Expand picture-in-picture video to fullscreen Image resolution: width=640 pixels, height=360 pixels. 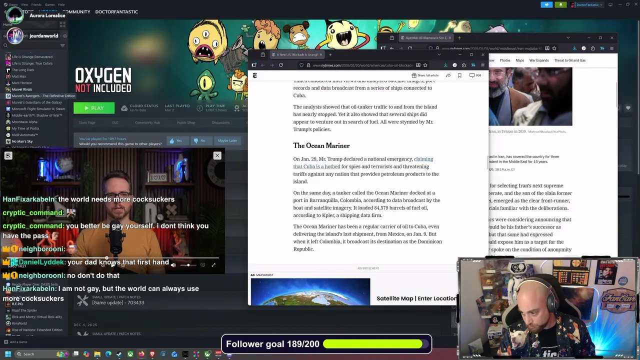click(213, 265)
